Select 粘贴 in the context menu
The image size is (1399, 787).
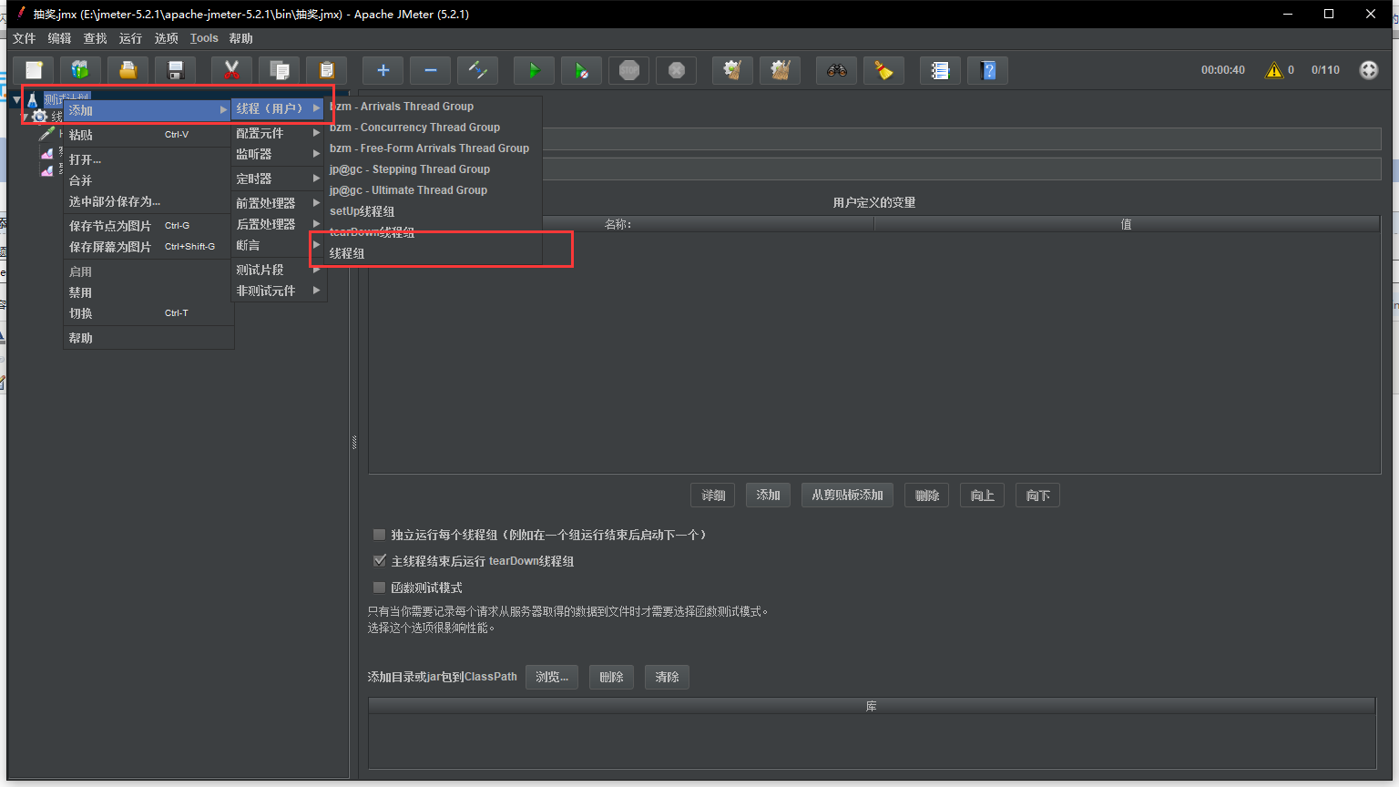pos(148,135)
